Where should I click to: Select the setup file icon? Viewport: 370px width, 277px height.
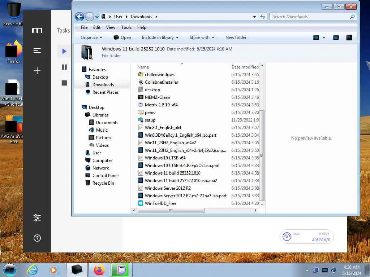click(141, 120)
